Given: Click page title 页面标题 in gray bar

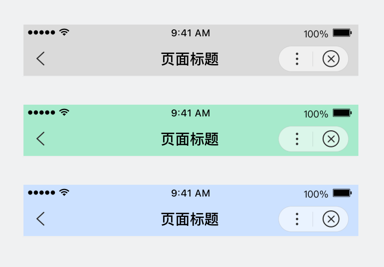Looking at the screenshot, I should point(190,59).
